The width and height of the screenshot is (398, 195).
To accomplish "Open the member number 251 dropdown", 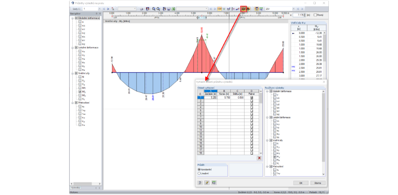I will tap(293, 9).
